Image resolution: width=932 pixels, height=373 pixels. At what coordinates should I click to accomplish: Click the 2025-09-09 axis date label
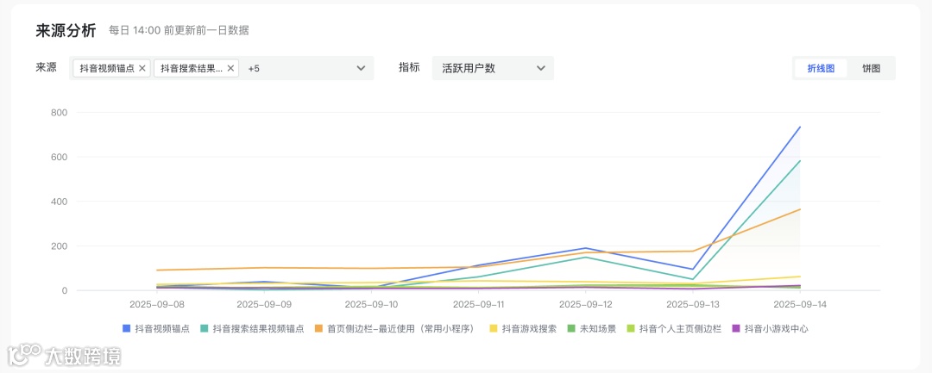pos(263,303)
